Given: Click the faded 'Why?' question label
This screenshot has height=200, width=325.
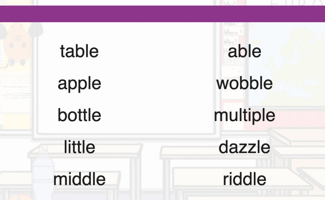Looking at the screenshot, I should [230, 41].
